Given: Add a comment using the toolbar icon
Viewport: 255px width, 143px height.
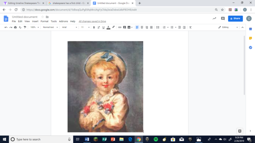Looking at the screenshot, I should click(x=124, y=27).
